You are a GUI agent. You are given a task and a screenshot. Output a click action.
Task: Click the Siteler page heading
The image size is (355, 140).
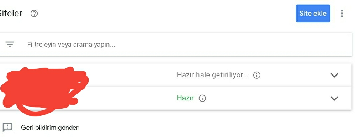11,14
